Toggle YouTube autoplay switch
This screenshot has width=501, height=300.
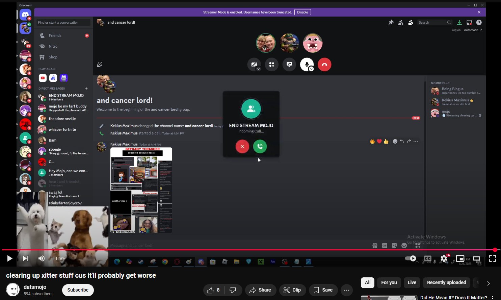(411, 258)
